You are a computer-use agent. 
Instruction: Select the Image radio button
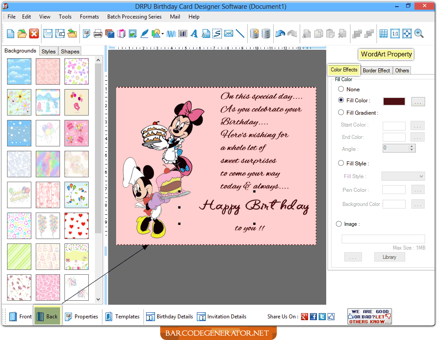339,224
